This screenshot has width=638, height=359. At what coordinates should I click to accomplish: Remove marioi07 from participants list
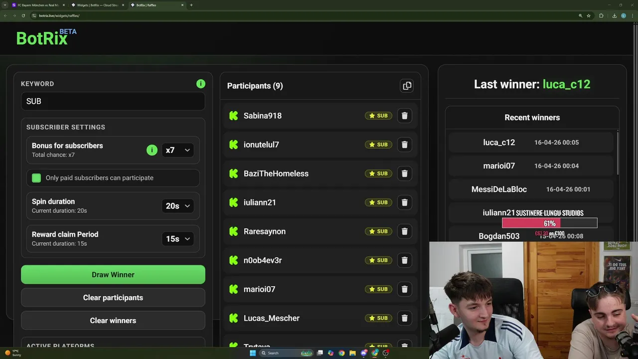(404, 289)
